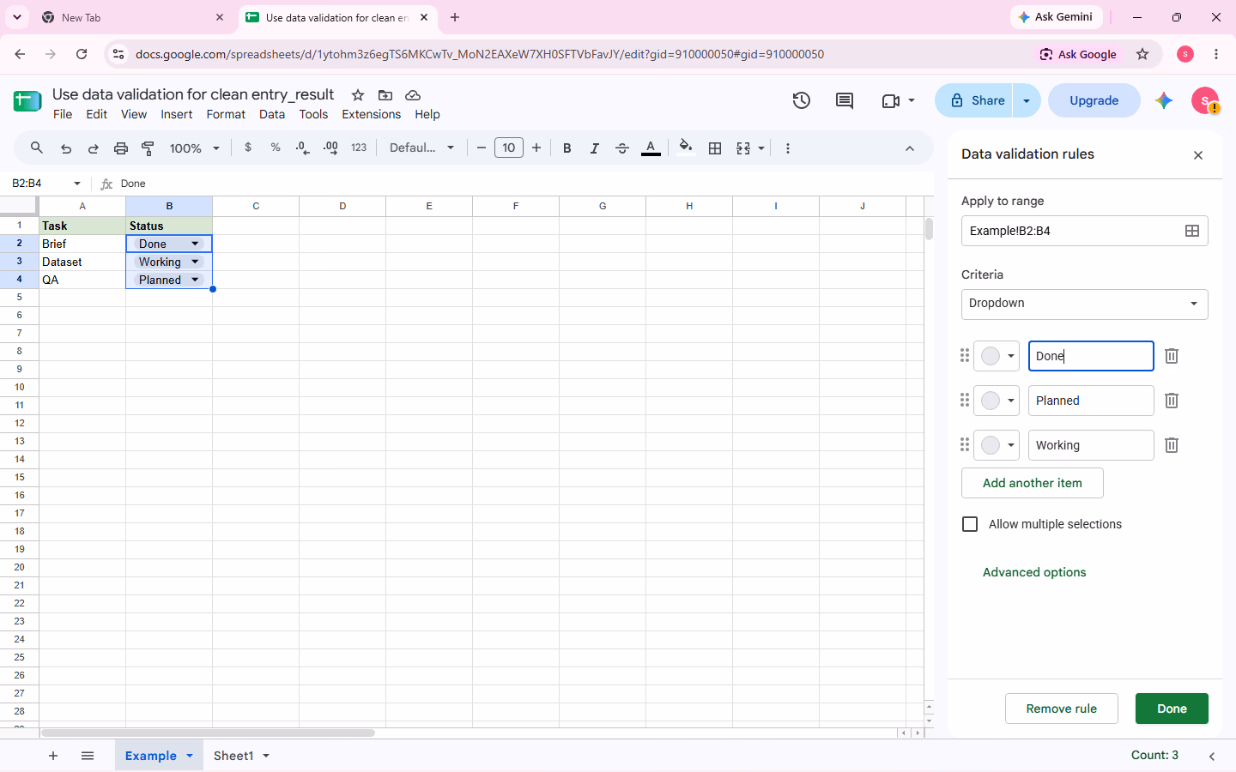
Task: Click the redo arrow icon
Action: point(94,148)
